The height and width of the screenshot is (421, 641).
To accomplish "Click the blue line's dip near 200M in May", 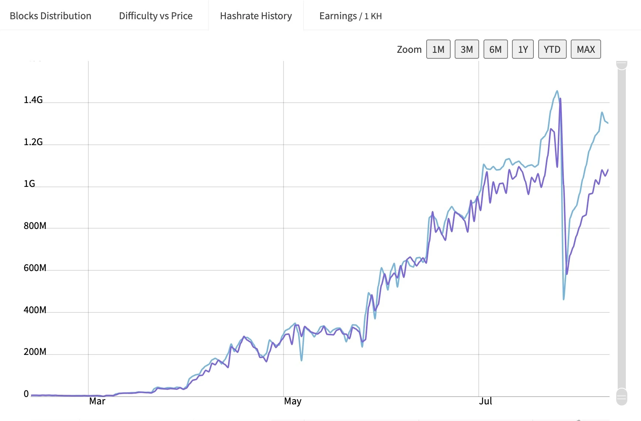I will (302, 360).
